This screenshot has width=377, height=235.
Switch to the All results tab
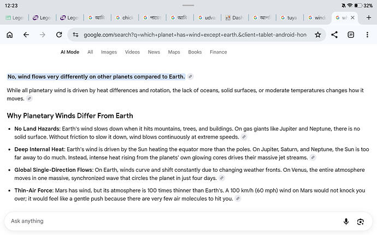(x=90, y=52)
